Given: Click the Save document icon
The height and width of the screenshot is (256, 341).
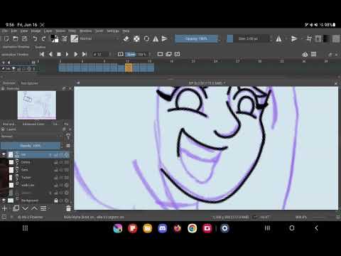Looking at the screenshot, I should coord(25,38).
